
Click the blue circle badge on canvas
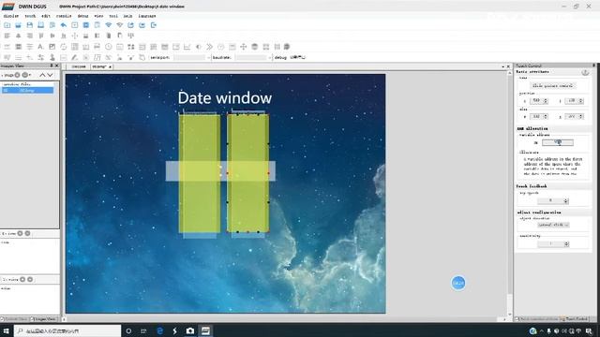pyautogui.click(x=458, y=283)
